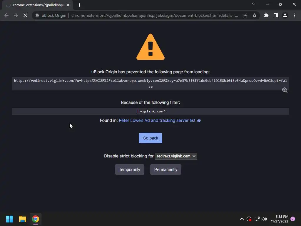301x226 pixels.
Task: Show hidden system tray icons
Action: click(x=242, y=219)
